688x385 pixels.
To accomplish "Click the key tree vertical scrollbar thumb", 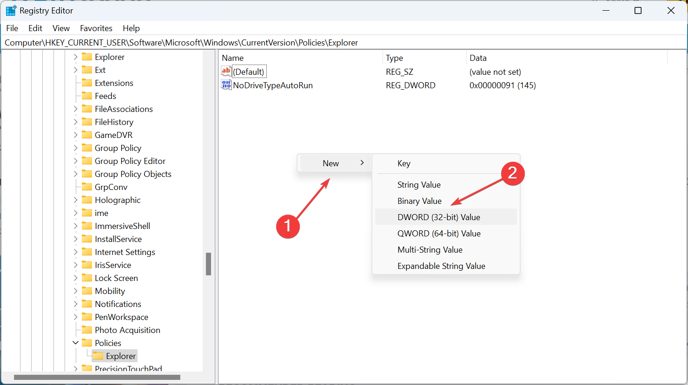I will click(209, 264).
